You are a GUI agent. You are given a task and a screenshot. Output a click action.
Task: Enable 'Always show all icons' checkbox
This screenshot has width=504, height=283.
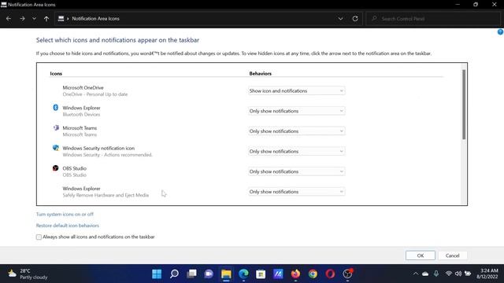[39, 237]
